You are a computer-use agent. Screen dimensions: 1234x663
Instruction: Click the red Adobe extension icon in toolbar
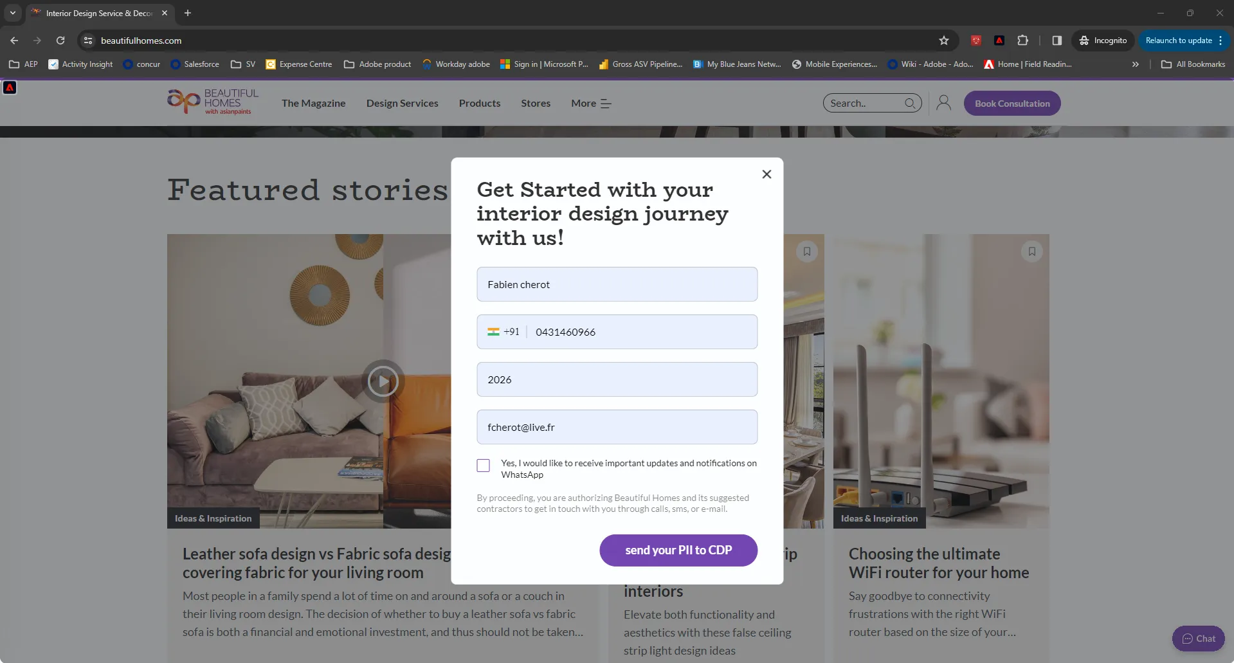pos(999,41)
